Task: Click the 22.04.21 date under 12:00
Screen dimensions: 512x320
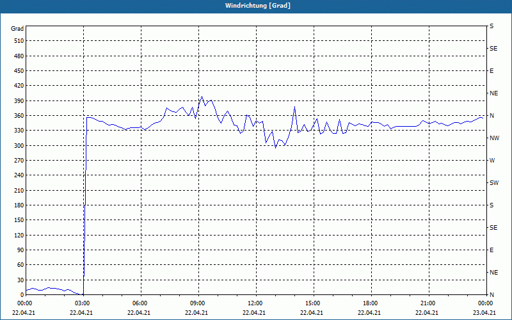Action: click(254, 313)
